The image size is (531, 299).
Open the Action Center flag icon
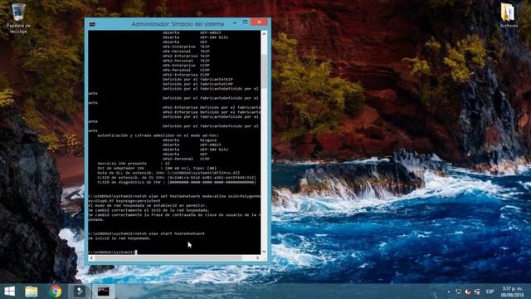tap(458, 292)
